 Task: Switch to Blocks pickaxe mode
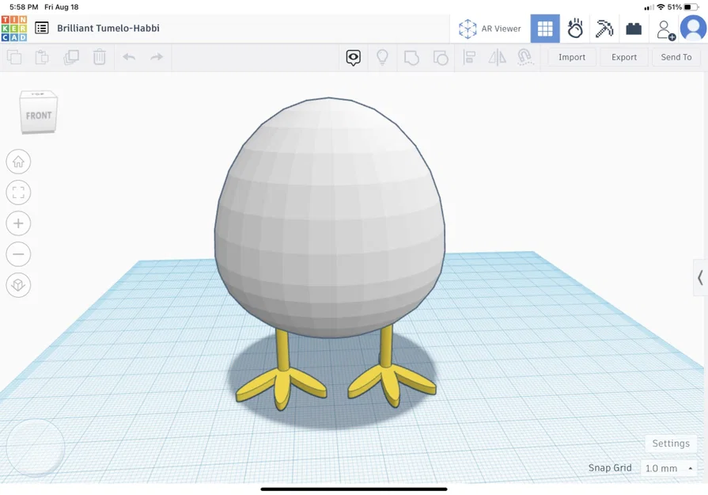click(604, 29)
